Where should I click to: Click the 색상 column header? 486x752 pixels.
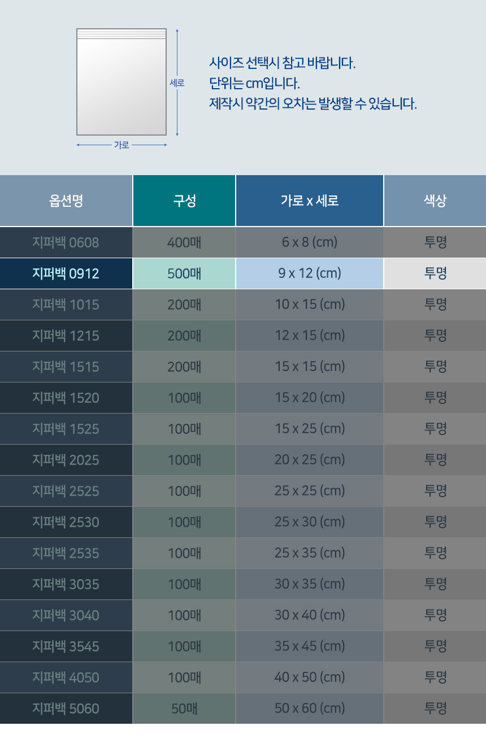pos(435,201)
